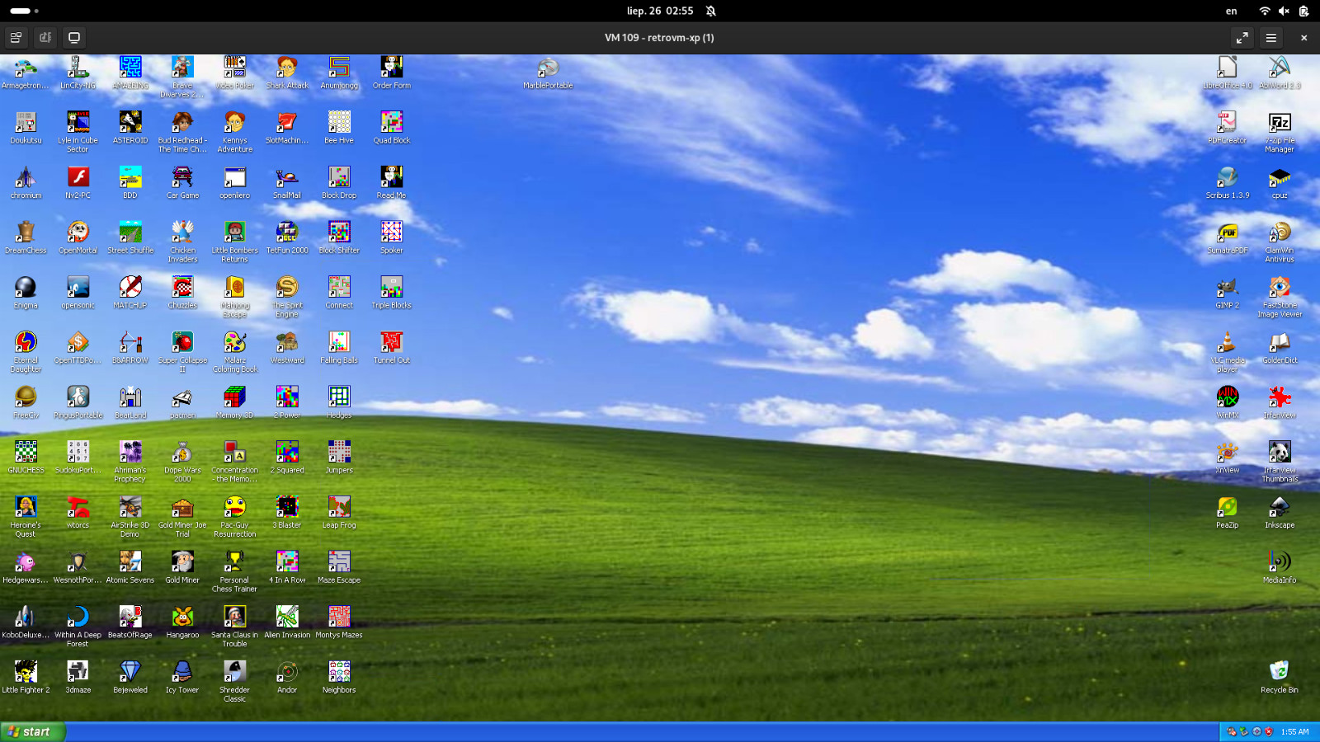Open the VM viewer hamburger menu
The height and width of the screenshot is (742, 1320).
tap(1271, 38)
